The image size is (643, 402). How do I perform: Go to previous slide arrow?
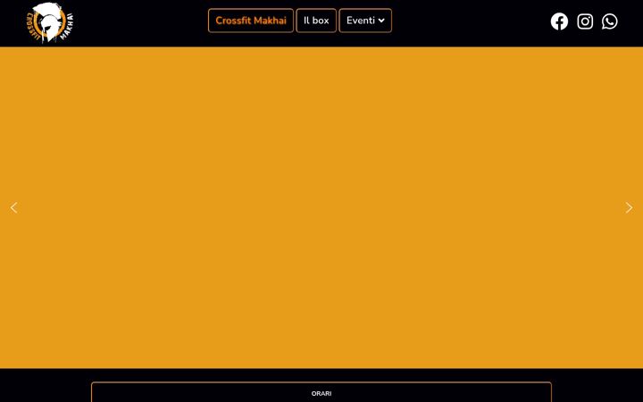(x=14, y=207)
